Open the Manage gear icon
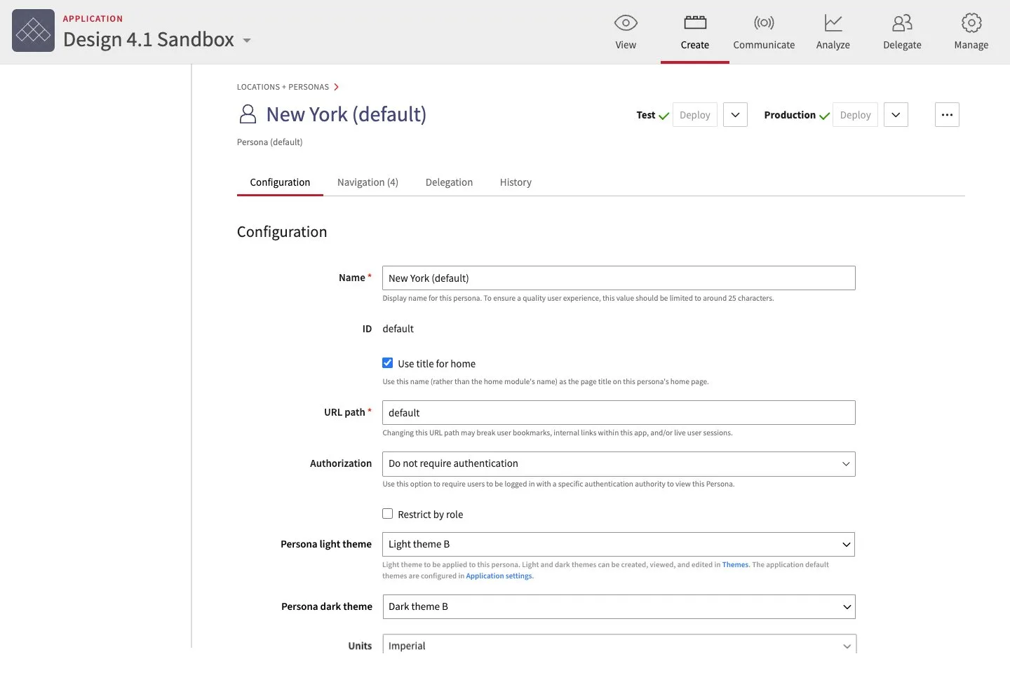Image resolution: width=1010 pixels, height=680 pixels. tap(971, 23)
